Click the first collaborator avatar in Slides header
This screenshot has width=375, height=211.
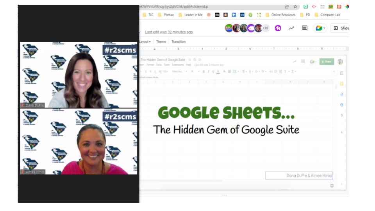click(229, 28)
